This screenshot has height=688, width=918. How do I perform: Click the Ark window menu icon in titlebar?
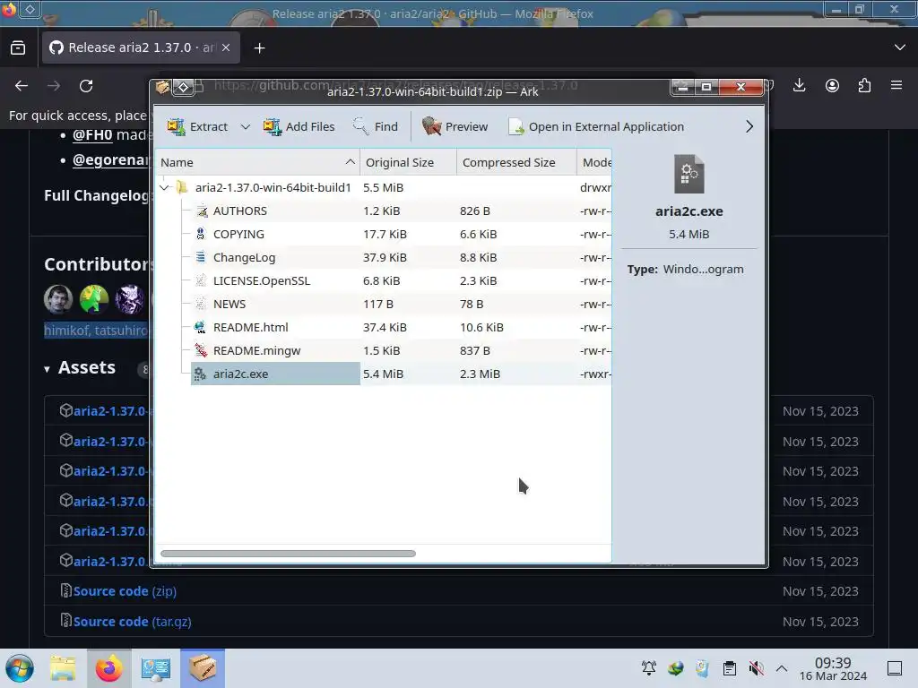[x=162, y=88]
